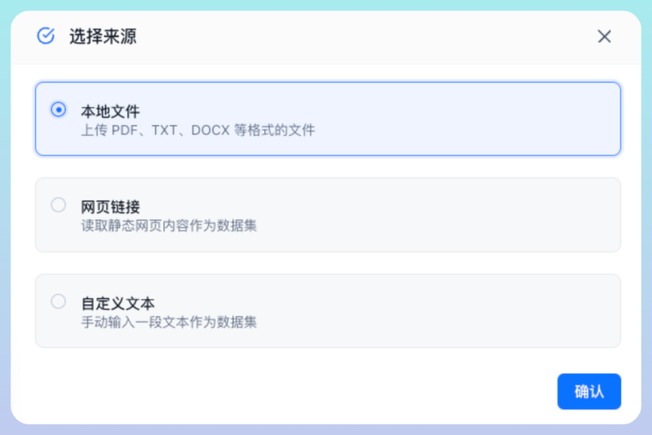
Task: Select the 网页链接 radio button
Action: 59,205
